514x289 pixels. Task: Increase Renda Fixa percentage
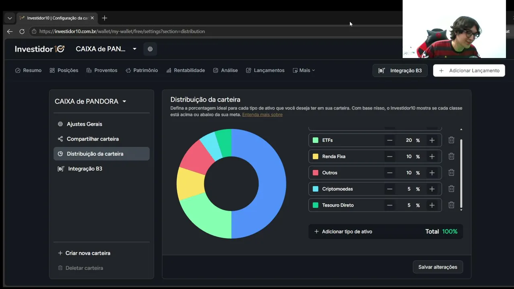[x=432, y=157]
